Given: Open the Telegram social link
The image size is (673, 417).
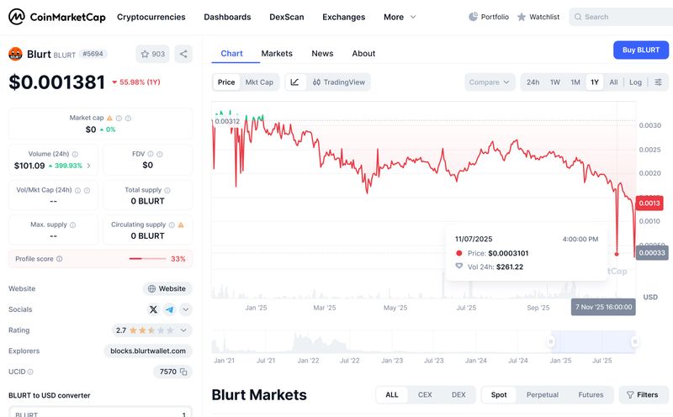Looking at the screenshot, I should point(169,309).
